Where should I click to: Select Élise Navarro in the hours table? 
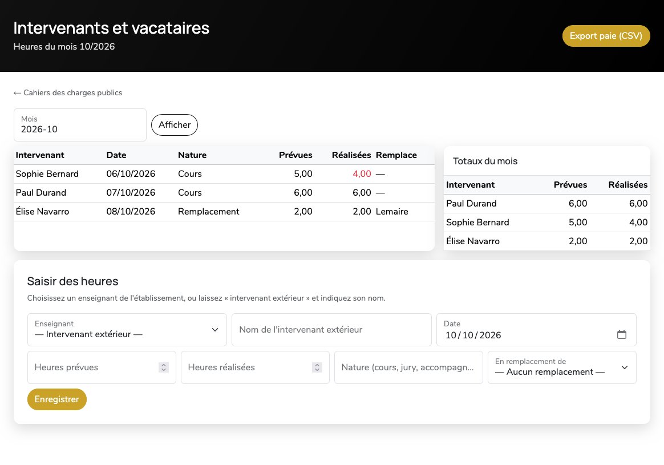click(42, 211)
